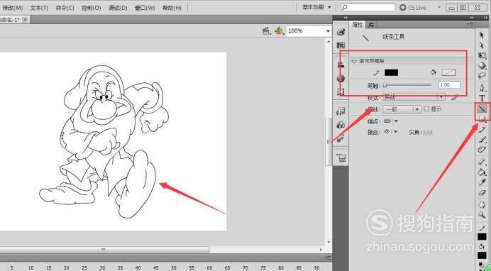Select the Free Transform tool
Viewport: 491px width, 271px height.
[x=482, y=56]
